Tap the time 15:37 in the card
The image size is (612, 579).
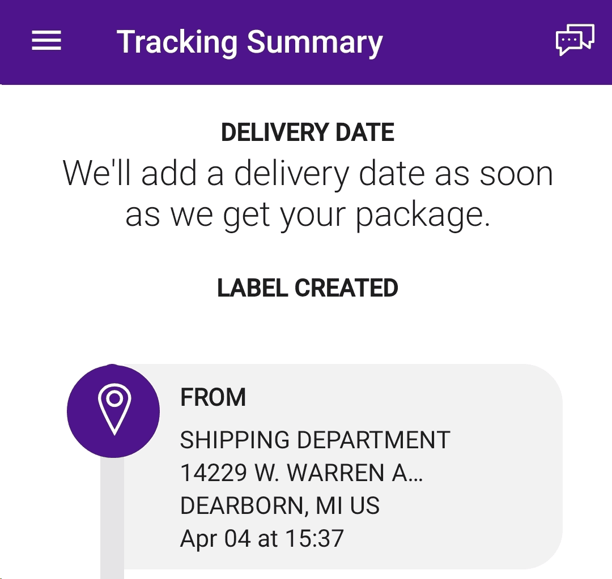coord(314,538)
